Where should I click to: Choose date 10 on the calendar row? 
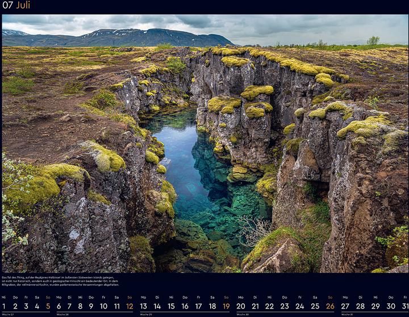103,306
